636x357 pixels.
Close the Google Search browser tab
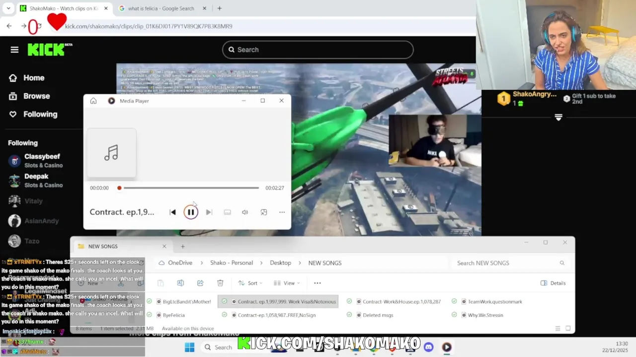click(205, 8)
